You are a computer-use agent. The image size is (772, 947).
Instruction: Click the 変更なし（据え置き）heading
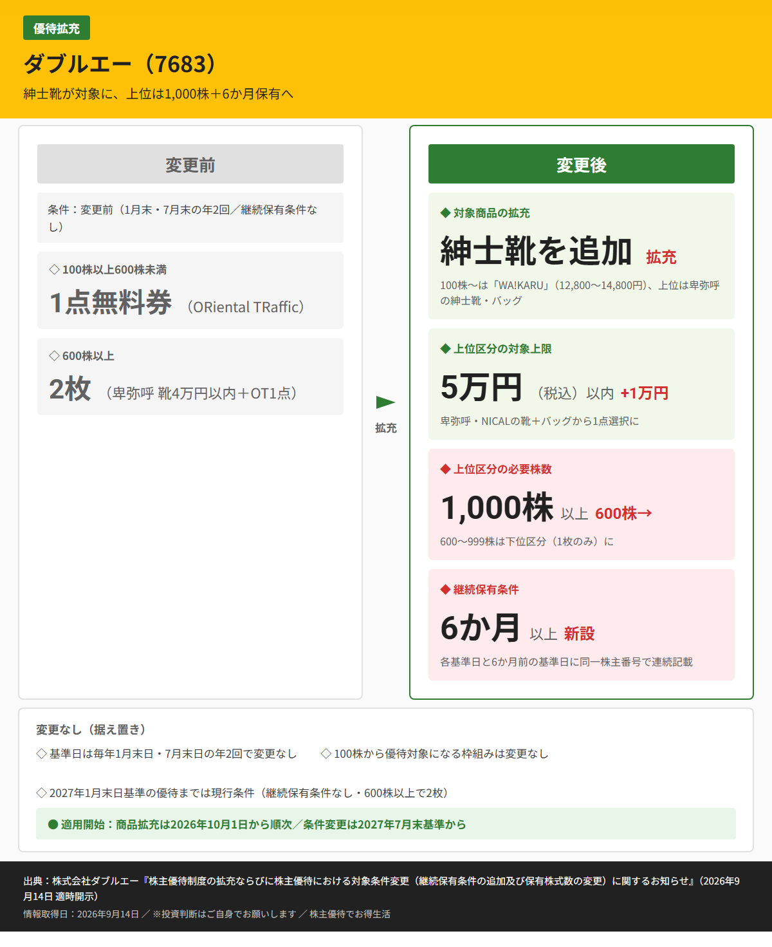[93, 729]
